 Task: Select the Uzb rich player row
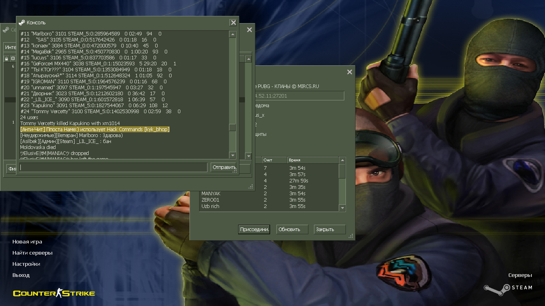[269, 206]
